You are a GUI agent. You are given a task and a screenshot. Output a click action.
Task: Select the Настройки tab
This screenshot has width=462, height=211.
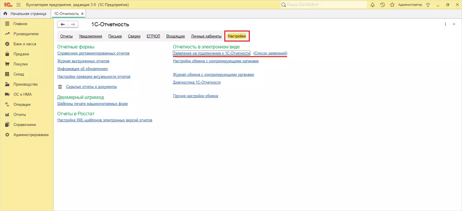point(237,36)
